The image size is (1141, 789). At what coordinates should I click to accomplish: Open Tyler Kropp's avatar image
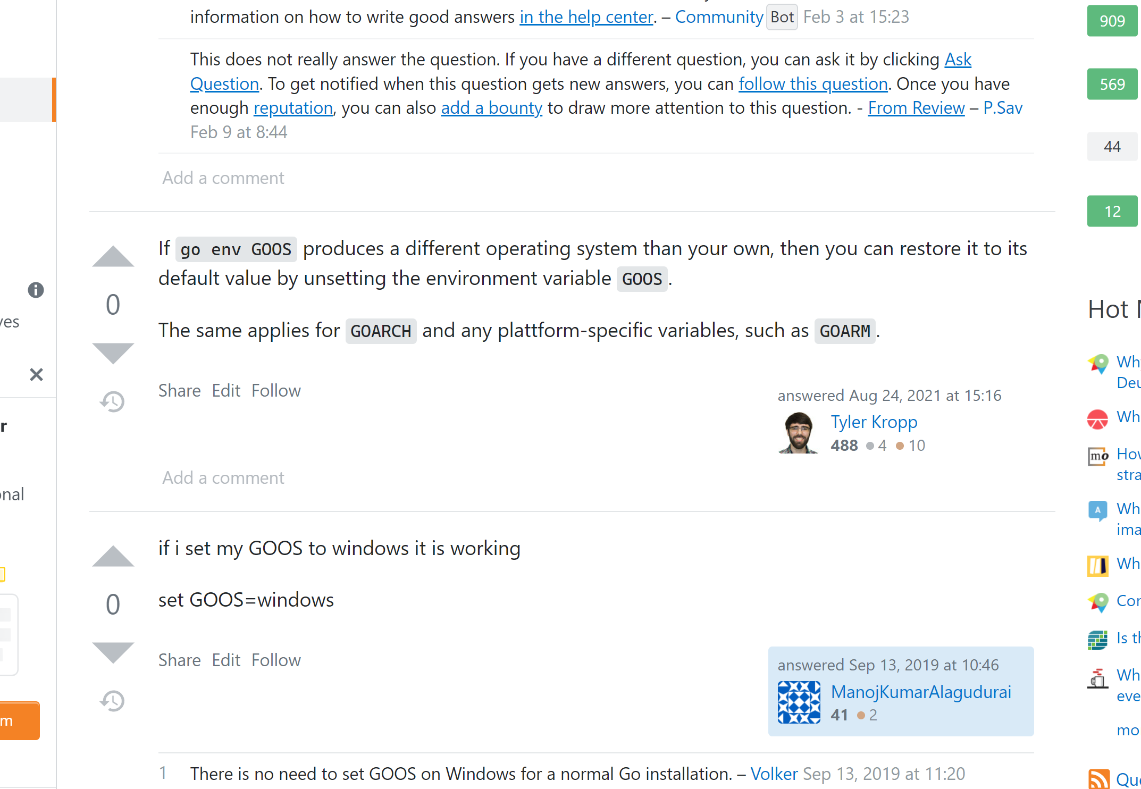(799, 433)
